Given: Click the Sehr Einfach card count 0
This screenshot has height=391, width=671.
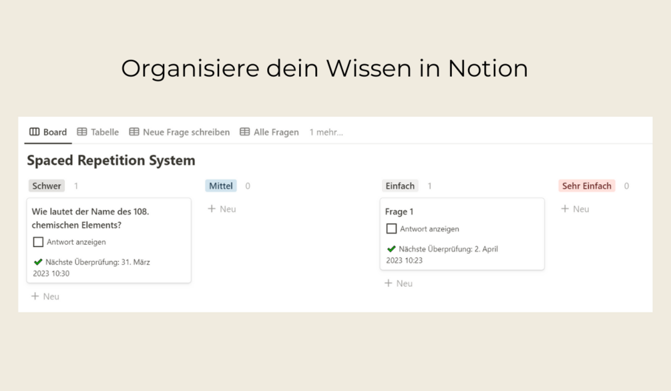Looking at the screenshot, I should tap(626, 186).
